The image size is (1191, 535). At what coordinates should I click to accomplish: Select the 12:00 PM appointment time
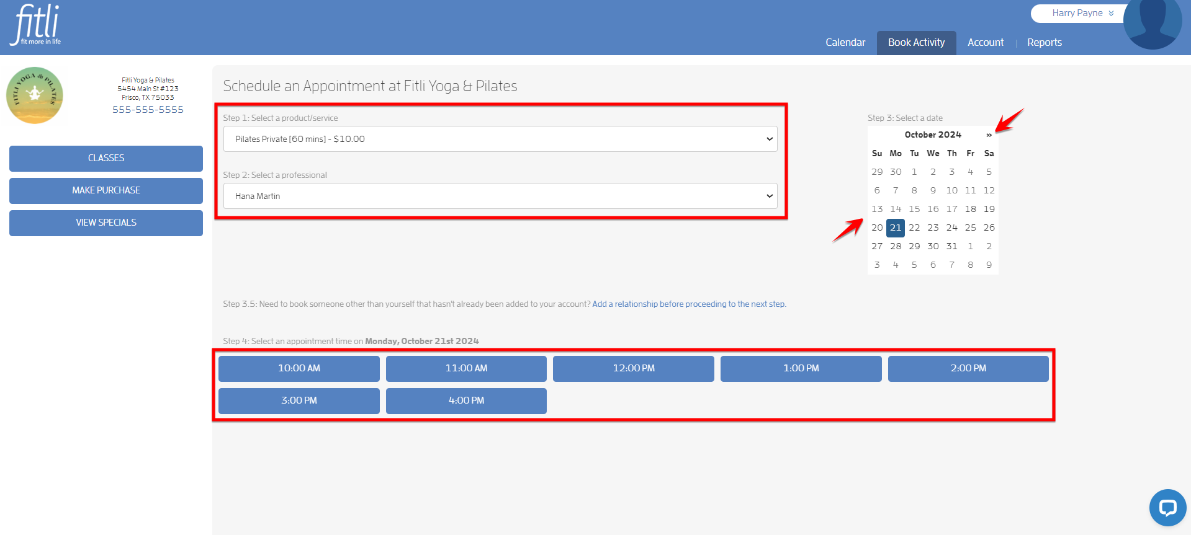(634, 368)
